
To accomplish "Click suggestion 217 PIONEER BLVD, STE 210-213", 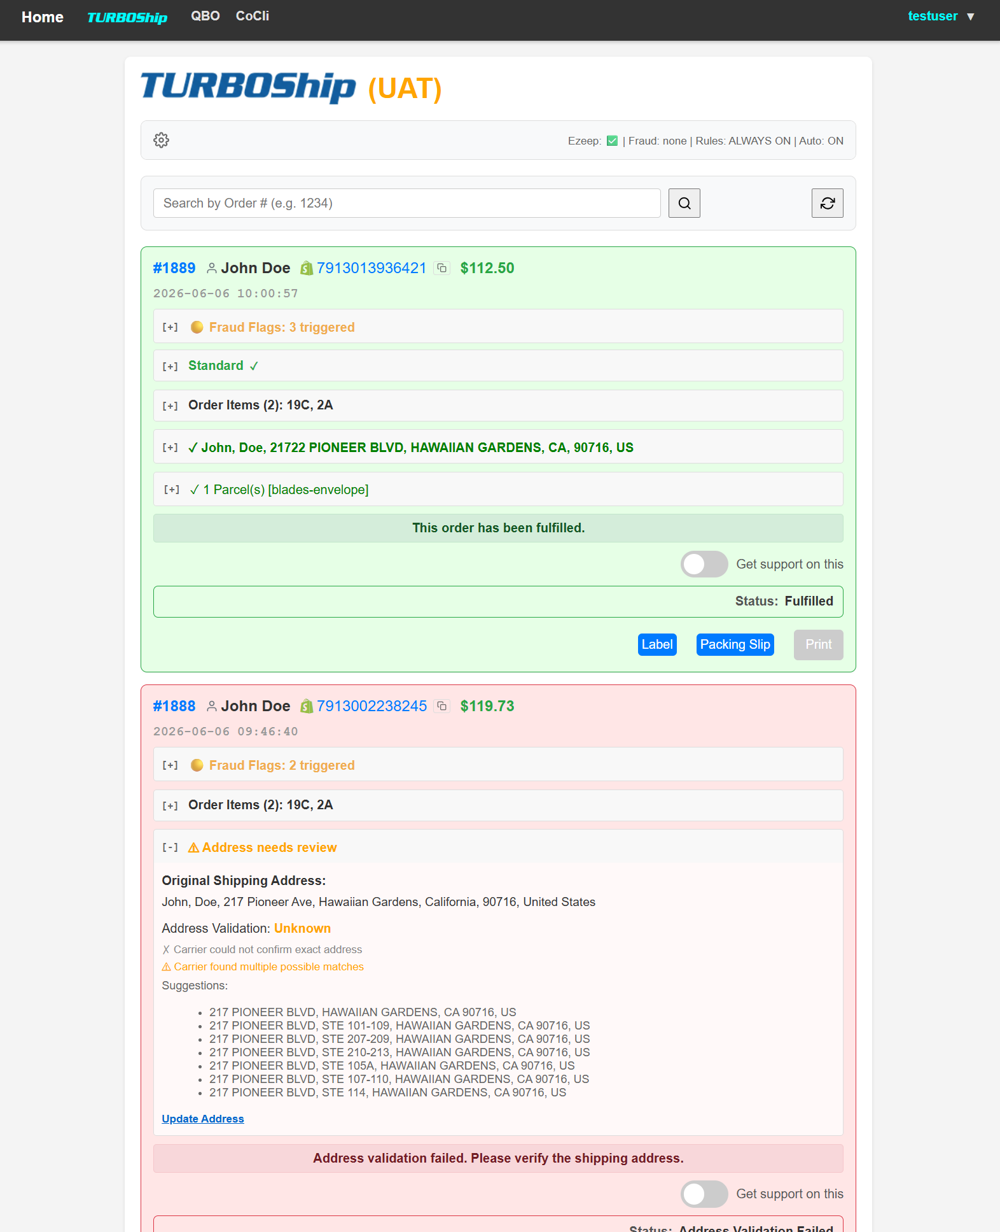I will pyautogui.click(x=399, y=1052).
